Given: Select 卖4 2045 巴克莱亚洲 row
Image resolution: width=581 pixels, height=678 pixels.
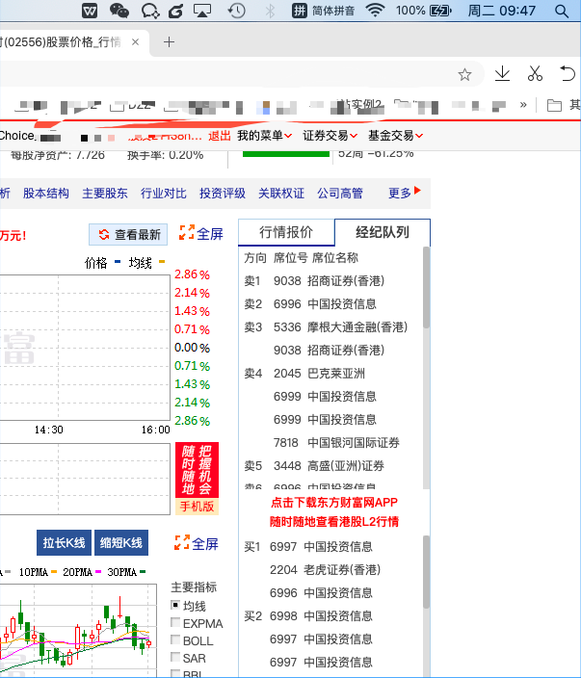Looking at the screenshot, I should point(330,374).
